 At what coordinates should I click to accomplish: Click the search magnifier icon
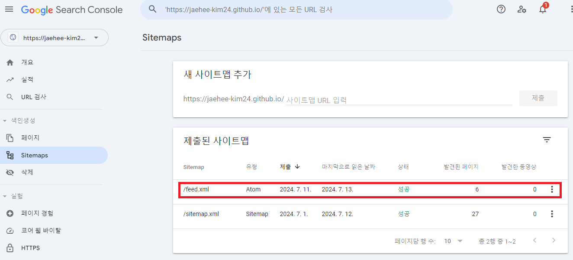(x=152, y=9)
